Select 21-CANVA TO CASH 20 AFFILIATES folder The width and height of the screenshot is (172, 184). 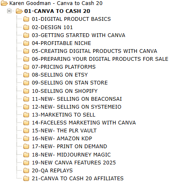click(77, 179)
